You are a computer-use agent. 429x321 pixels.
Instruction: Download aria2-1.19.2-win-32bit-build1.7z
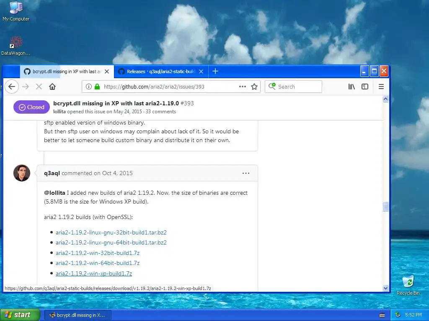tap(98, 253)
